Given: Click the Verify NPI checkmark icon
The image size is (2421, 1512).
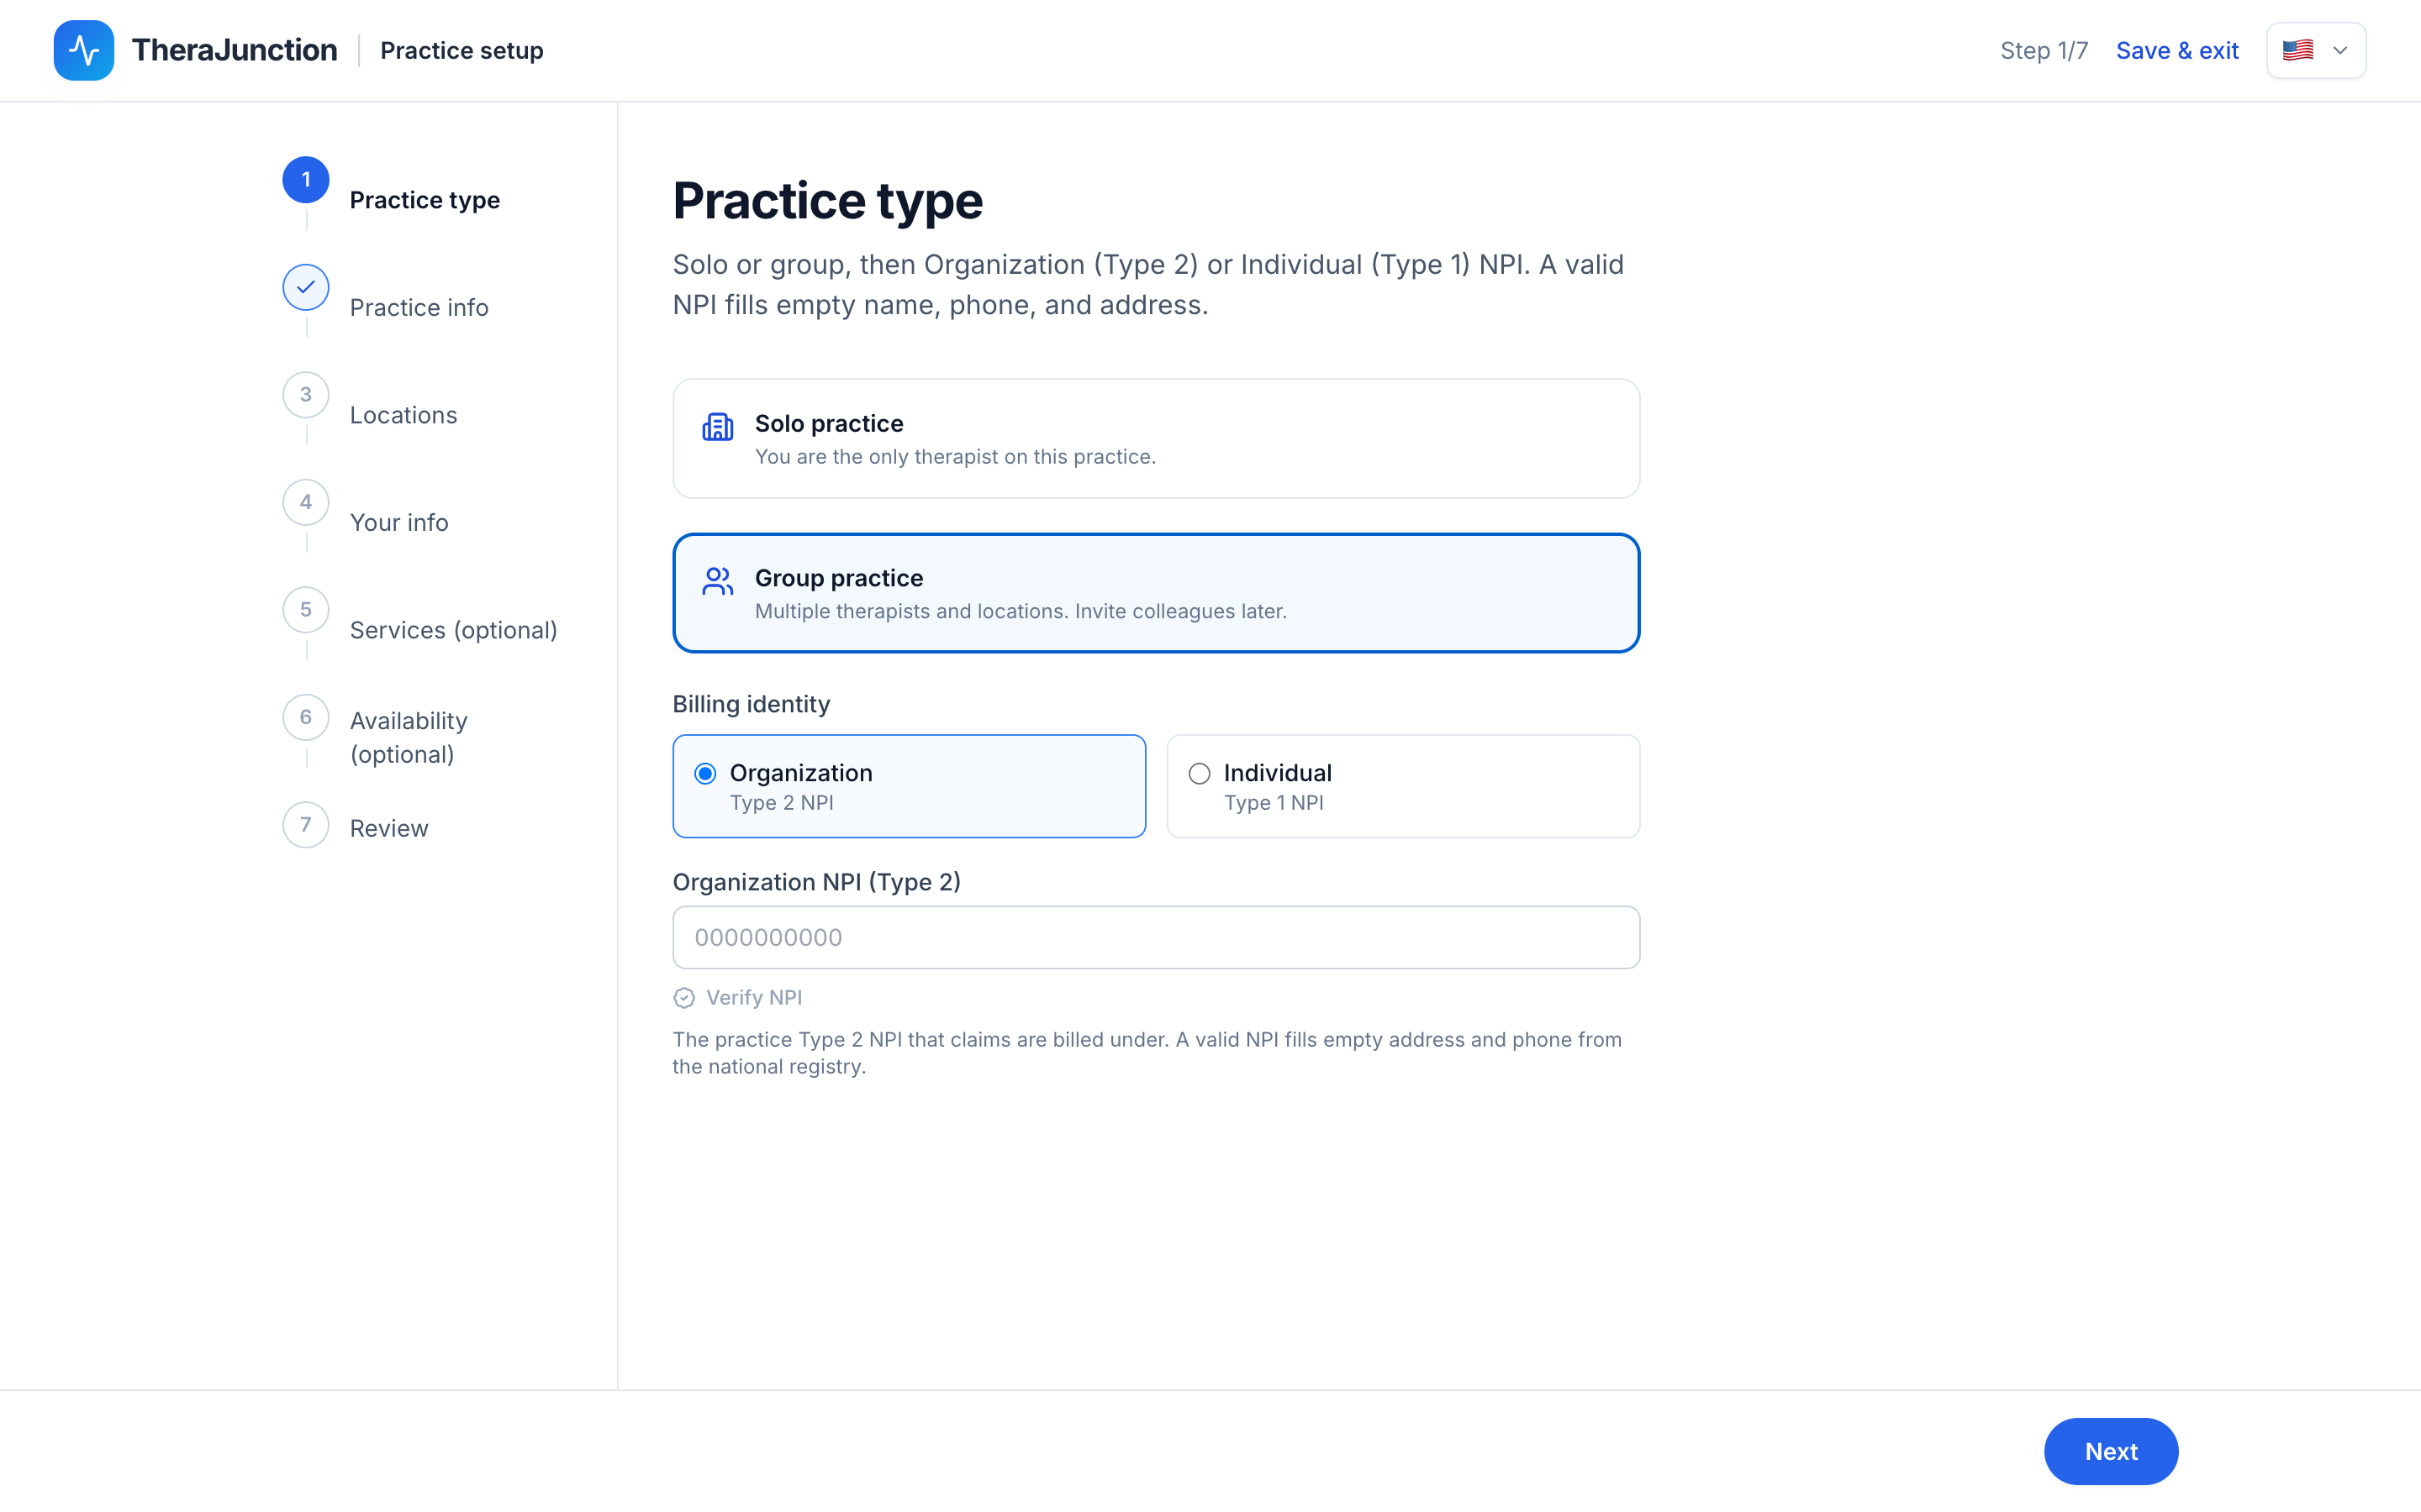Looking at the screenshot, I should [x=684, y=998].
